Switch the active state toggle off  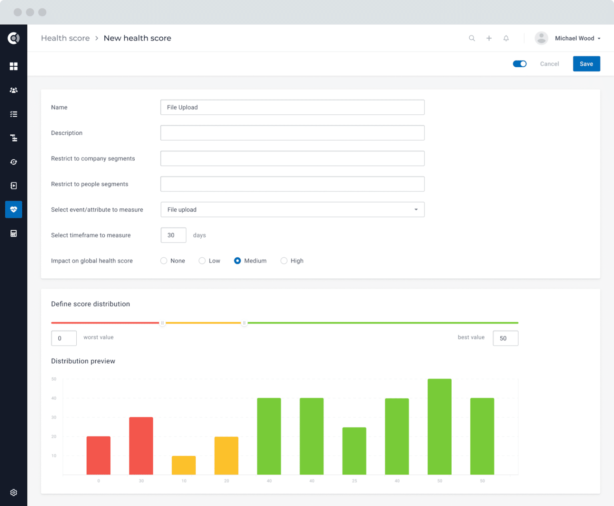click(x=520, y=64)
